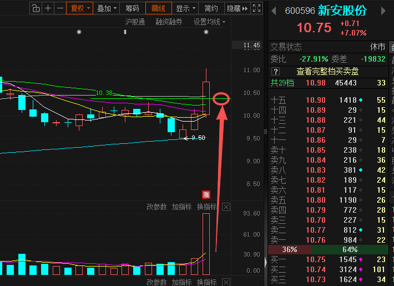Zoom out chart with minus icon
Viewport: 394px width, 286px height.
pyautogui.click(x=60, y=8)
